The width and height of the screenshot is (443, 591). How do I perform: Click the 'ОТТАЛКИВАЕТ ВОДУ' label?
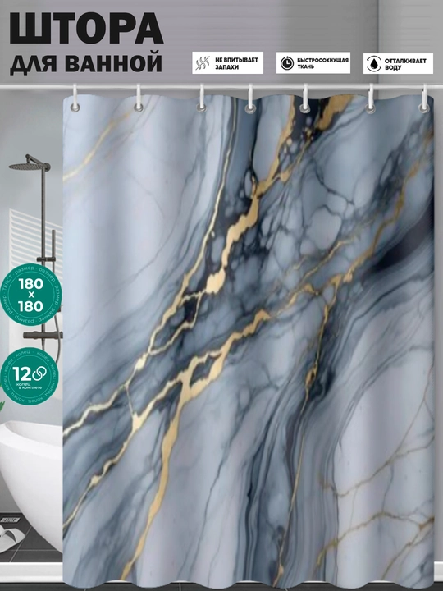405,64
